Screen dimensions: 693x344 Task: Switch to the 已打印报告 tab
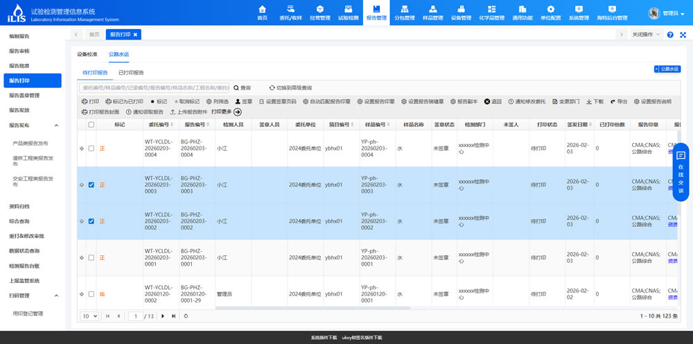pos(131,72)
